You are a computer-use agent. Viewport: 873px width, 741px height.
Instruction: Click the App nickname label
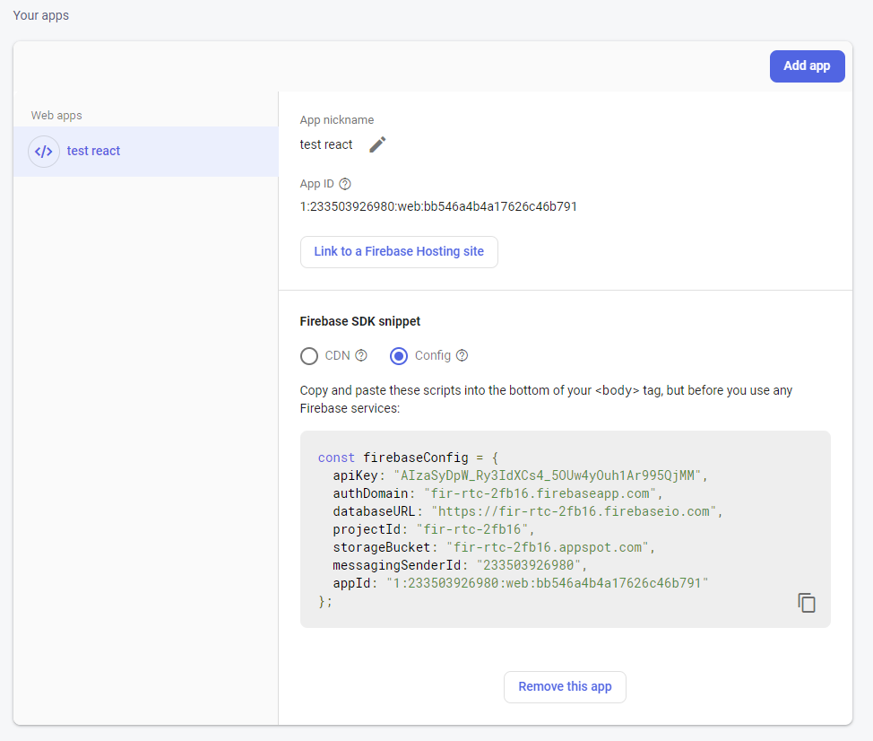(x=337, y=120)
